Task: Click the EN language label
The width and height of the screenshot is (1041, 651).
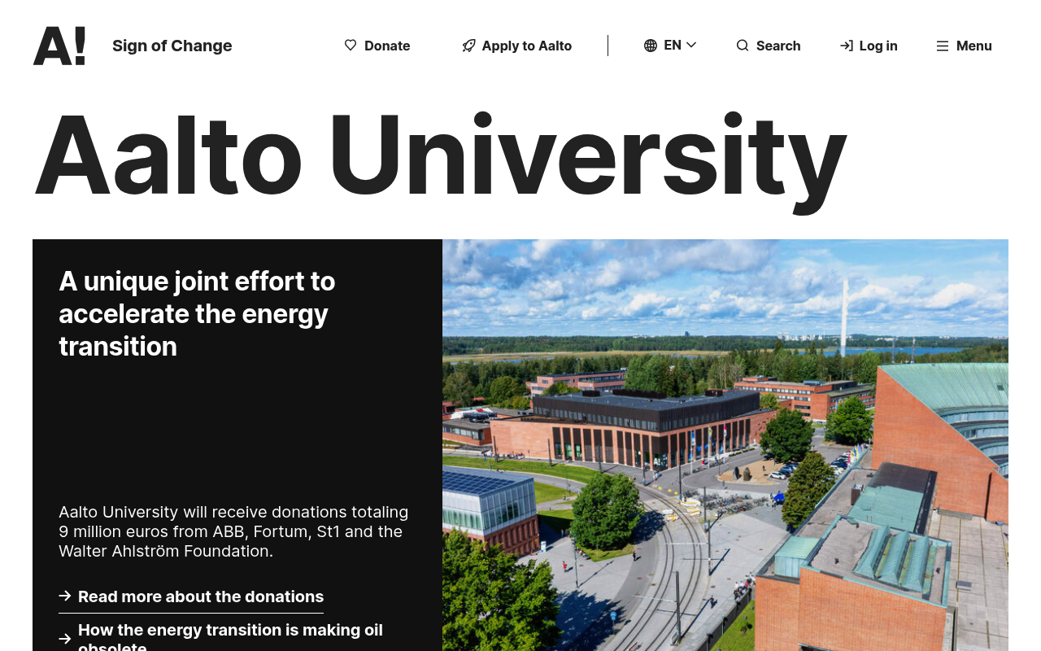Action: 673,46
